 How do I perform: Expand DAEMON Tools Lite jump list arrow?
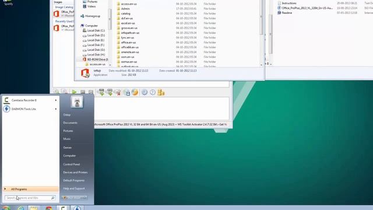(56, 109)
